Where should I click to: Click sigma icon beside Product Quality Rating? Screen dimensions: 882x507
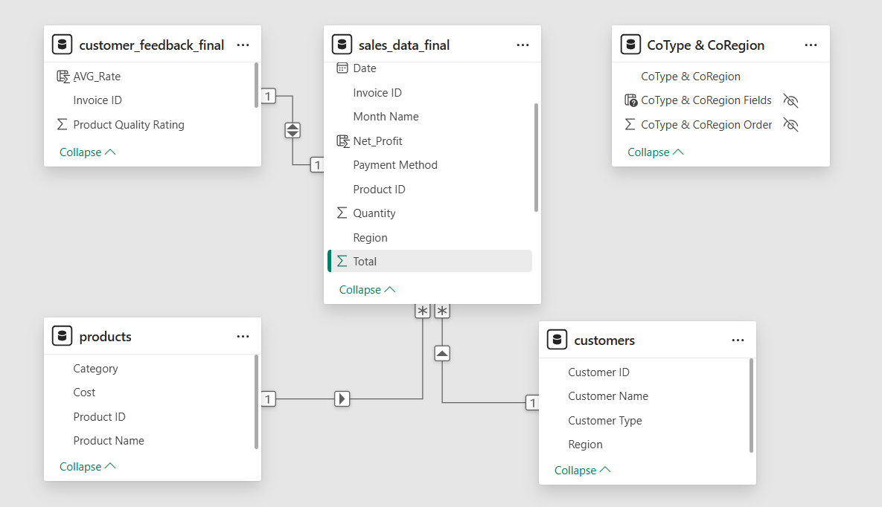(x=63, y=124)
